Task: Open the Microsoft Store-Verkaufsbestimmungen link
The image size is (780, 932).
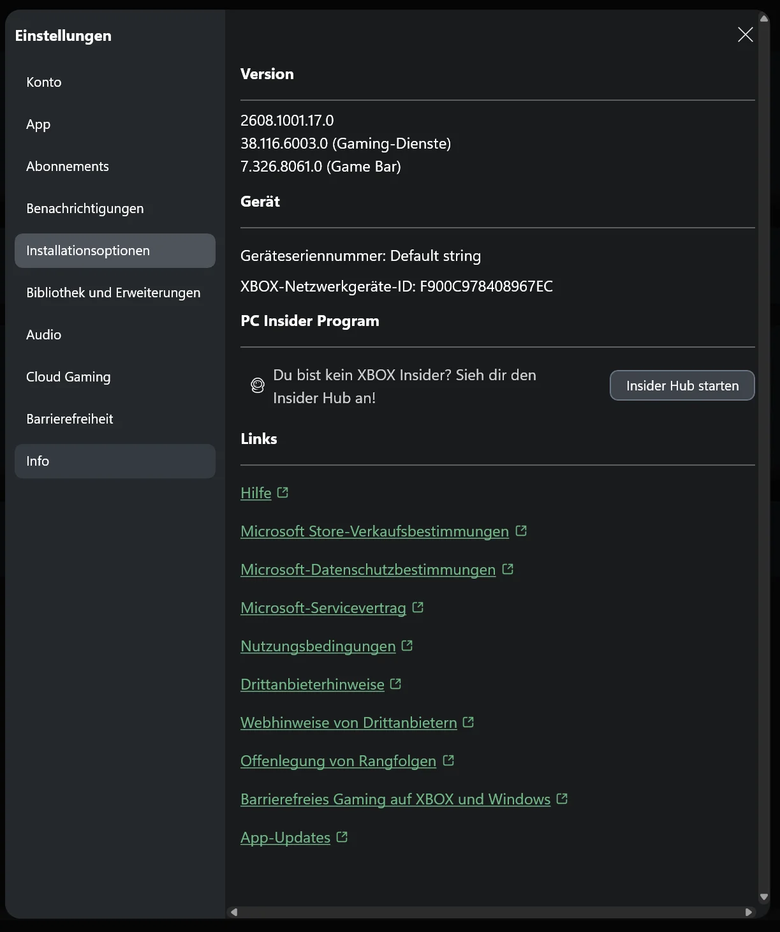Action: point(374,531)
